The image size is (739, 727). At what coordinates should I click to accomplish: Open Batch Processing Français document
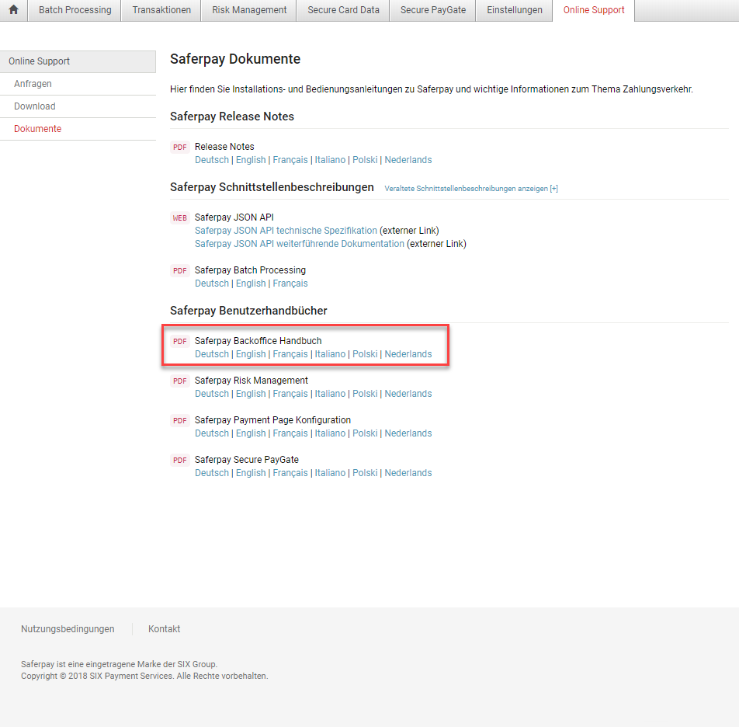(x=290, y=283)
